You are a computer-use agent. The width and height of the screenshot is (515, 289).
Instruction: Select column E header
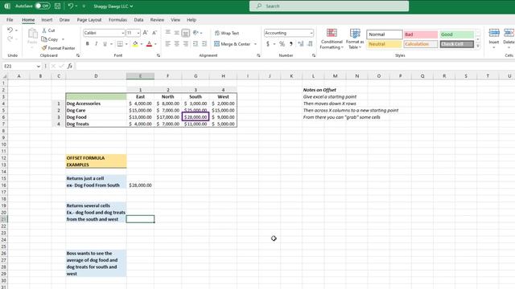coord(140,76)
